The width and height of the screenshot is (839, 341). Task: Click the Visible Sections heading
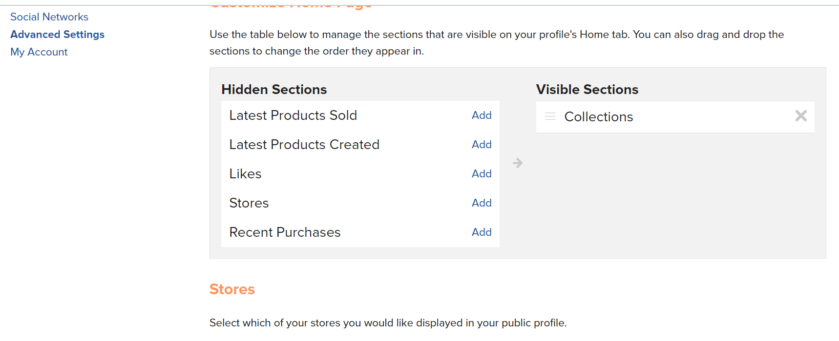587,90
